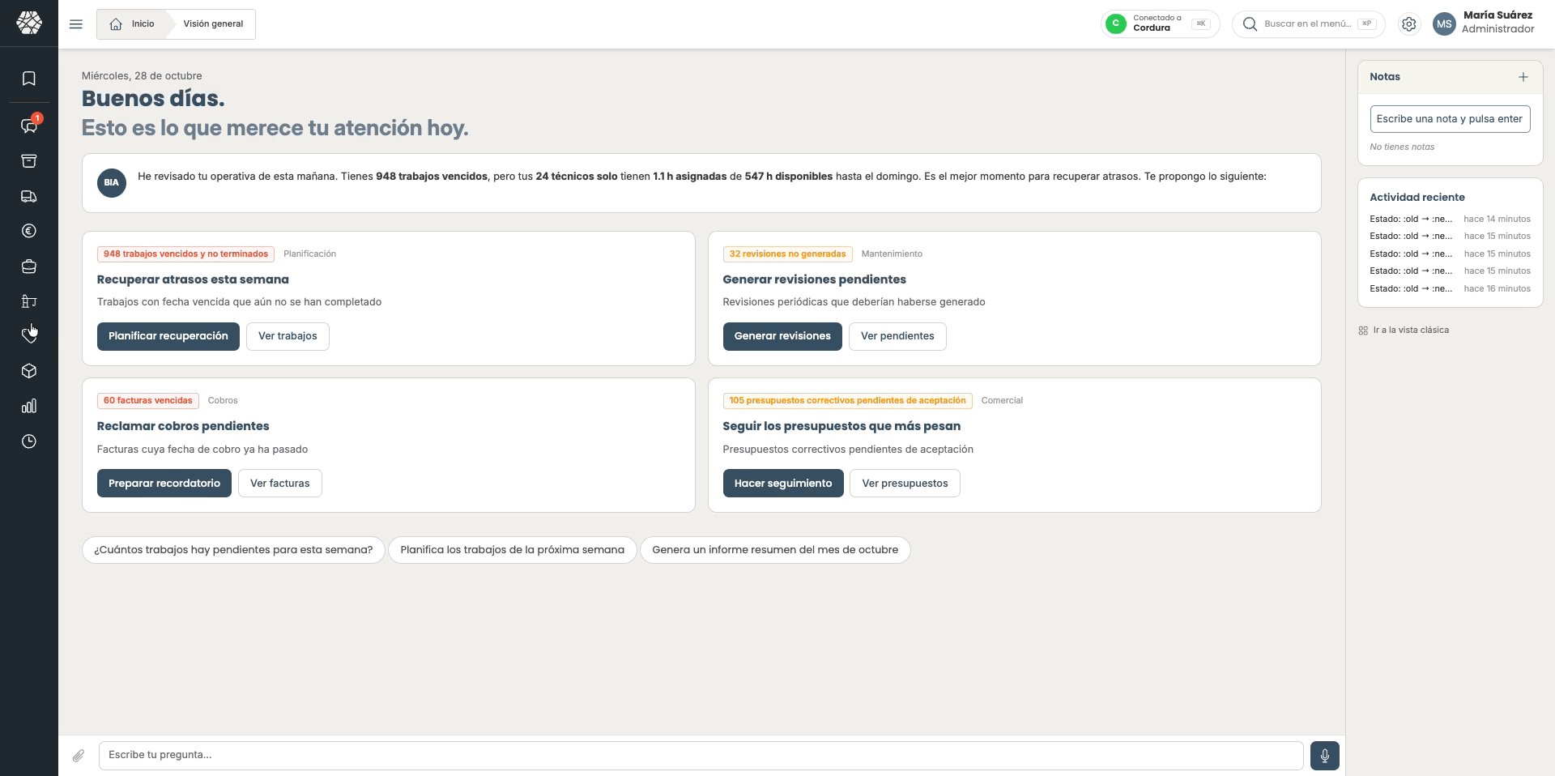Screen dimensions: 1555x776
Task: Click the 32 revisiones no generadas tag
Action: click(x=787, y=254)
